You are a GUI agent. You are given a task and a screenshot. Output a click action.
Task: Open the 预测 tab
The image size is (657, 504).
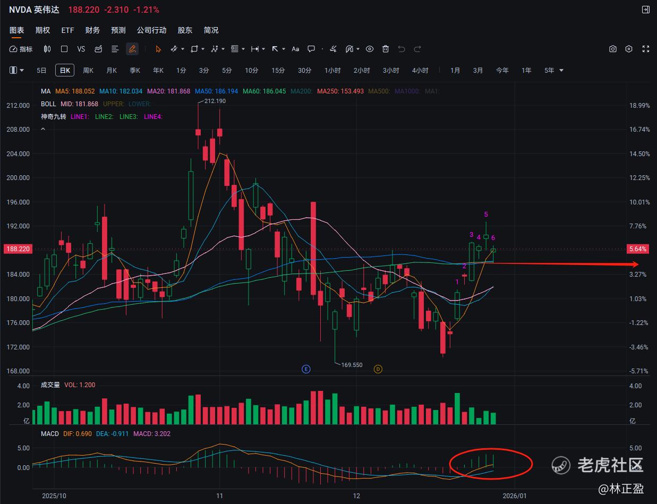118,30
